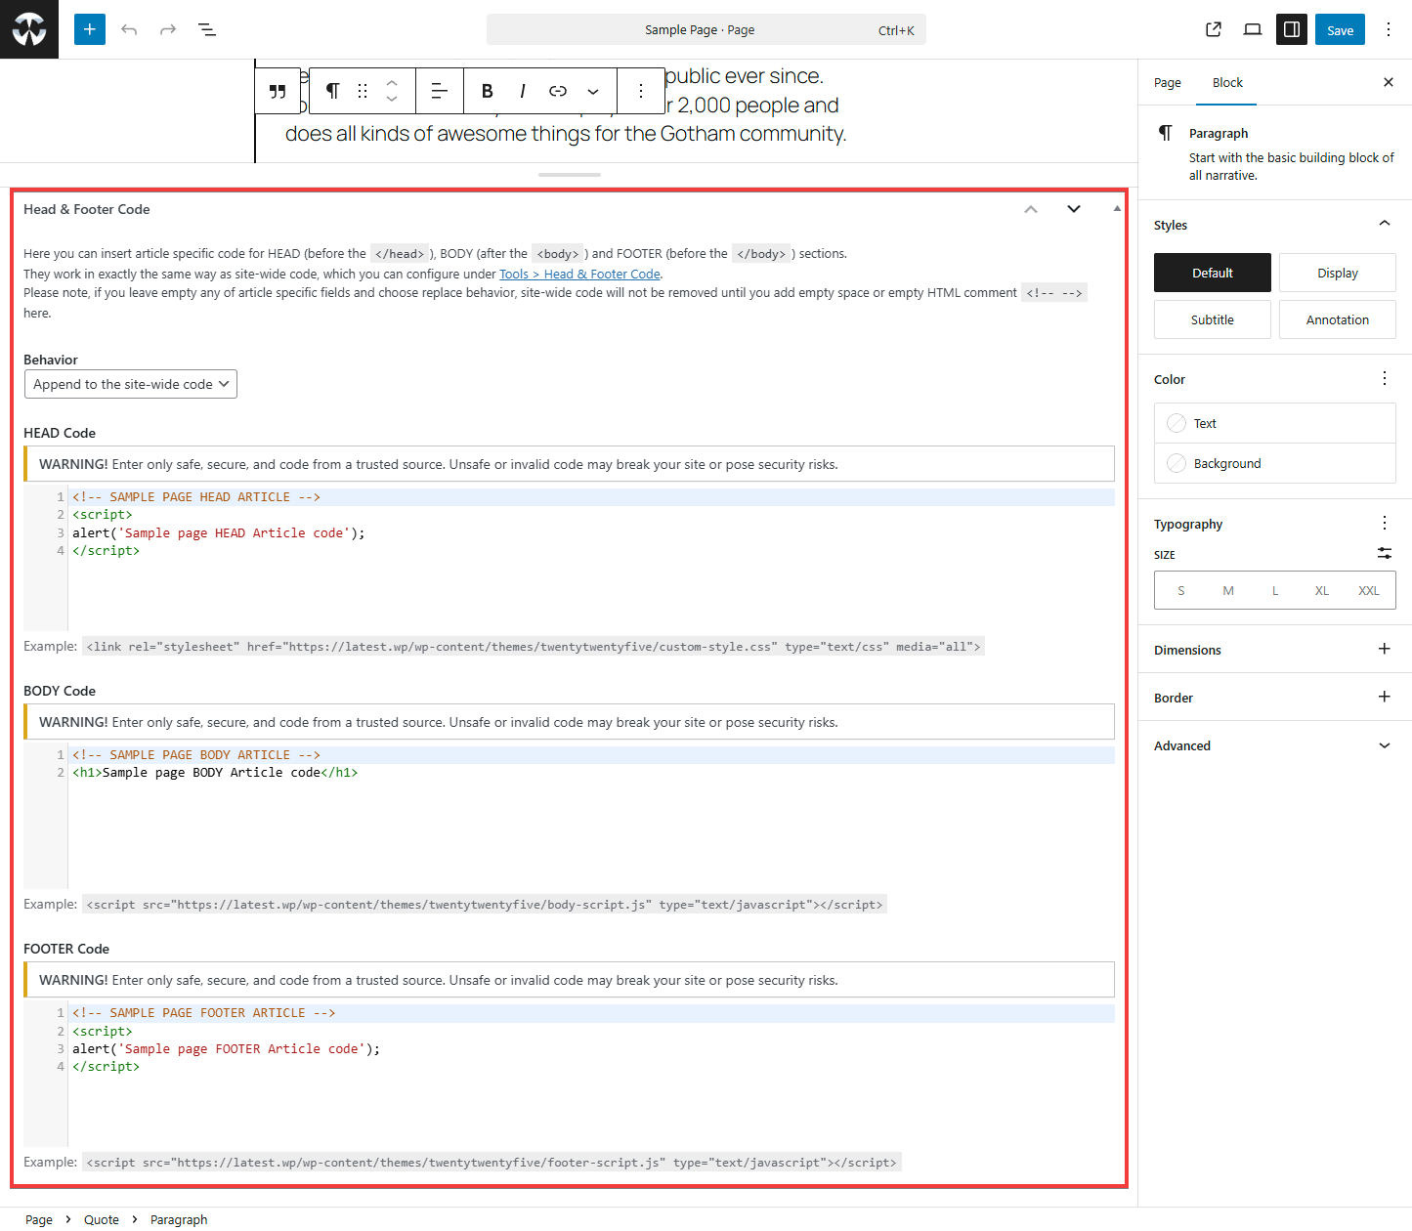Open block toolbar options menu
Image resolution: width=1412 pixels, height=1231 pixels.
[641, 91]
